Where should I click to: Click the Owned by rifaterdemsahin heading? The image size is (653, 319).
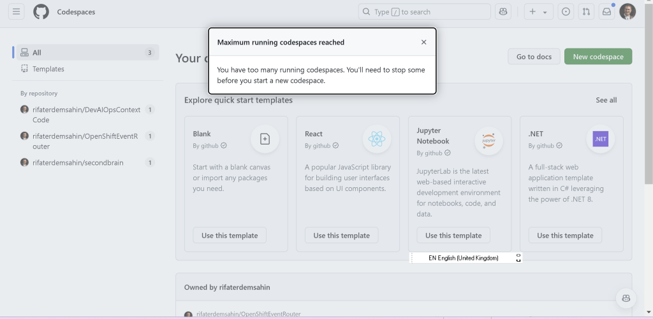pos(227,287)
